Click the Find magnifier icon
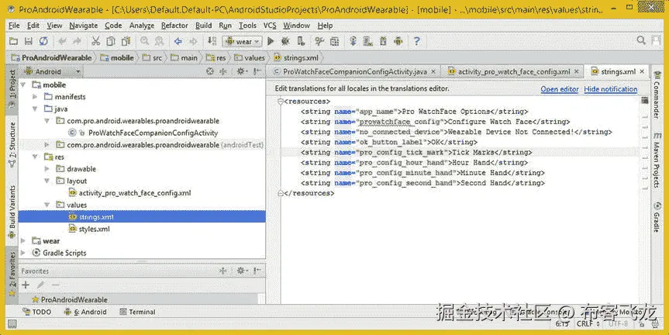The image size is (669, 335). 145,41
